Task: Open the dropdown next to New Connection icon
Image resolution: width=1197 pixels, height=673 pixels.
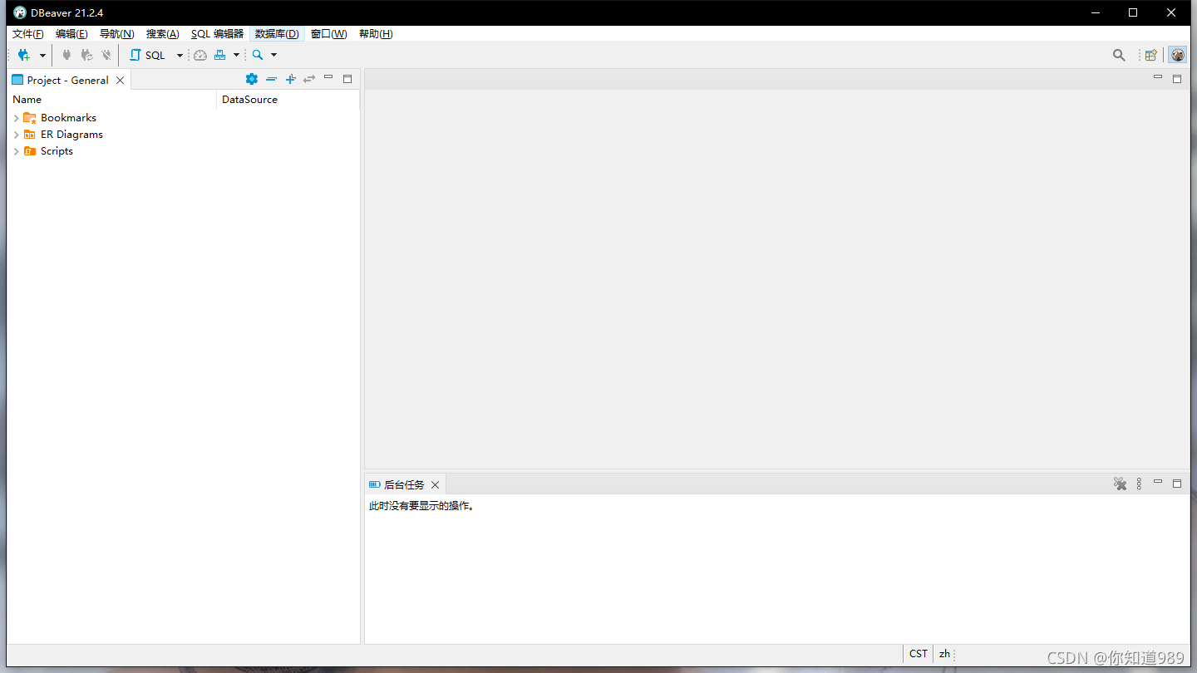Action: coord(42,56)
